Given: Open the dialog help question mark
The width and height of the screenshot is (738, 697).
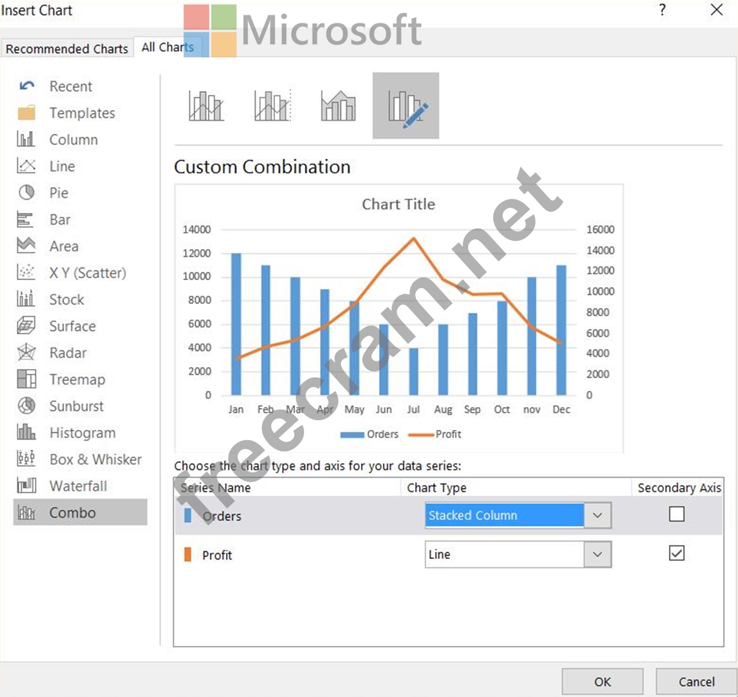Looking at the screenshot, I should (x=662, y=10).
